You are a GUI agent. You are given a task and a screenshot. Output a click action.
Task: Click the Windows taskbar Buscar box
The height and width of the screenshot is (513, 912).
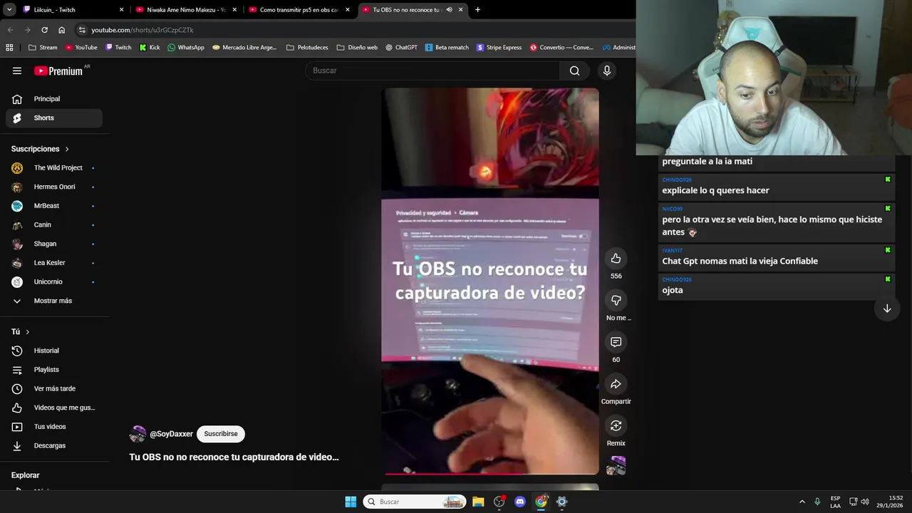point(415,502)
